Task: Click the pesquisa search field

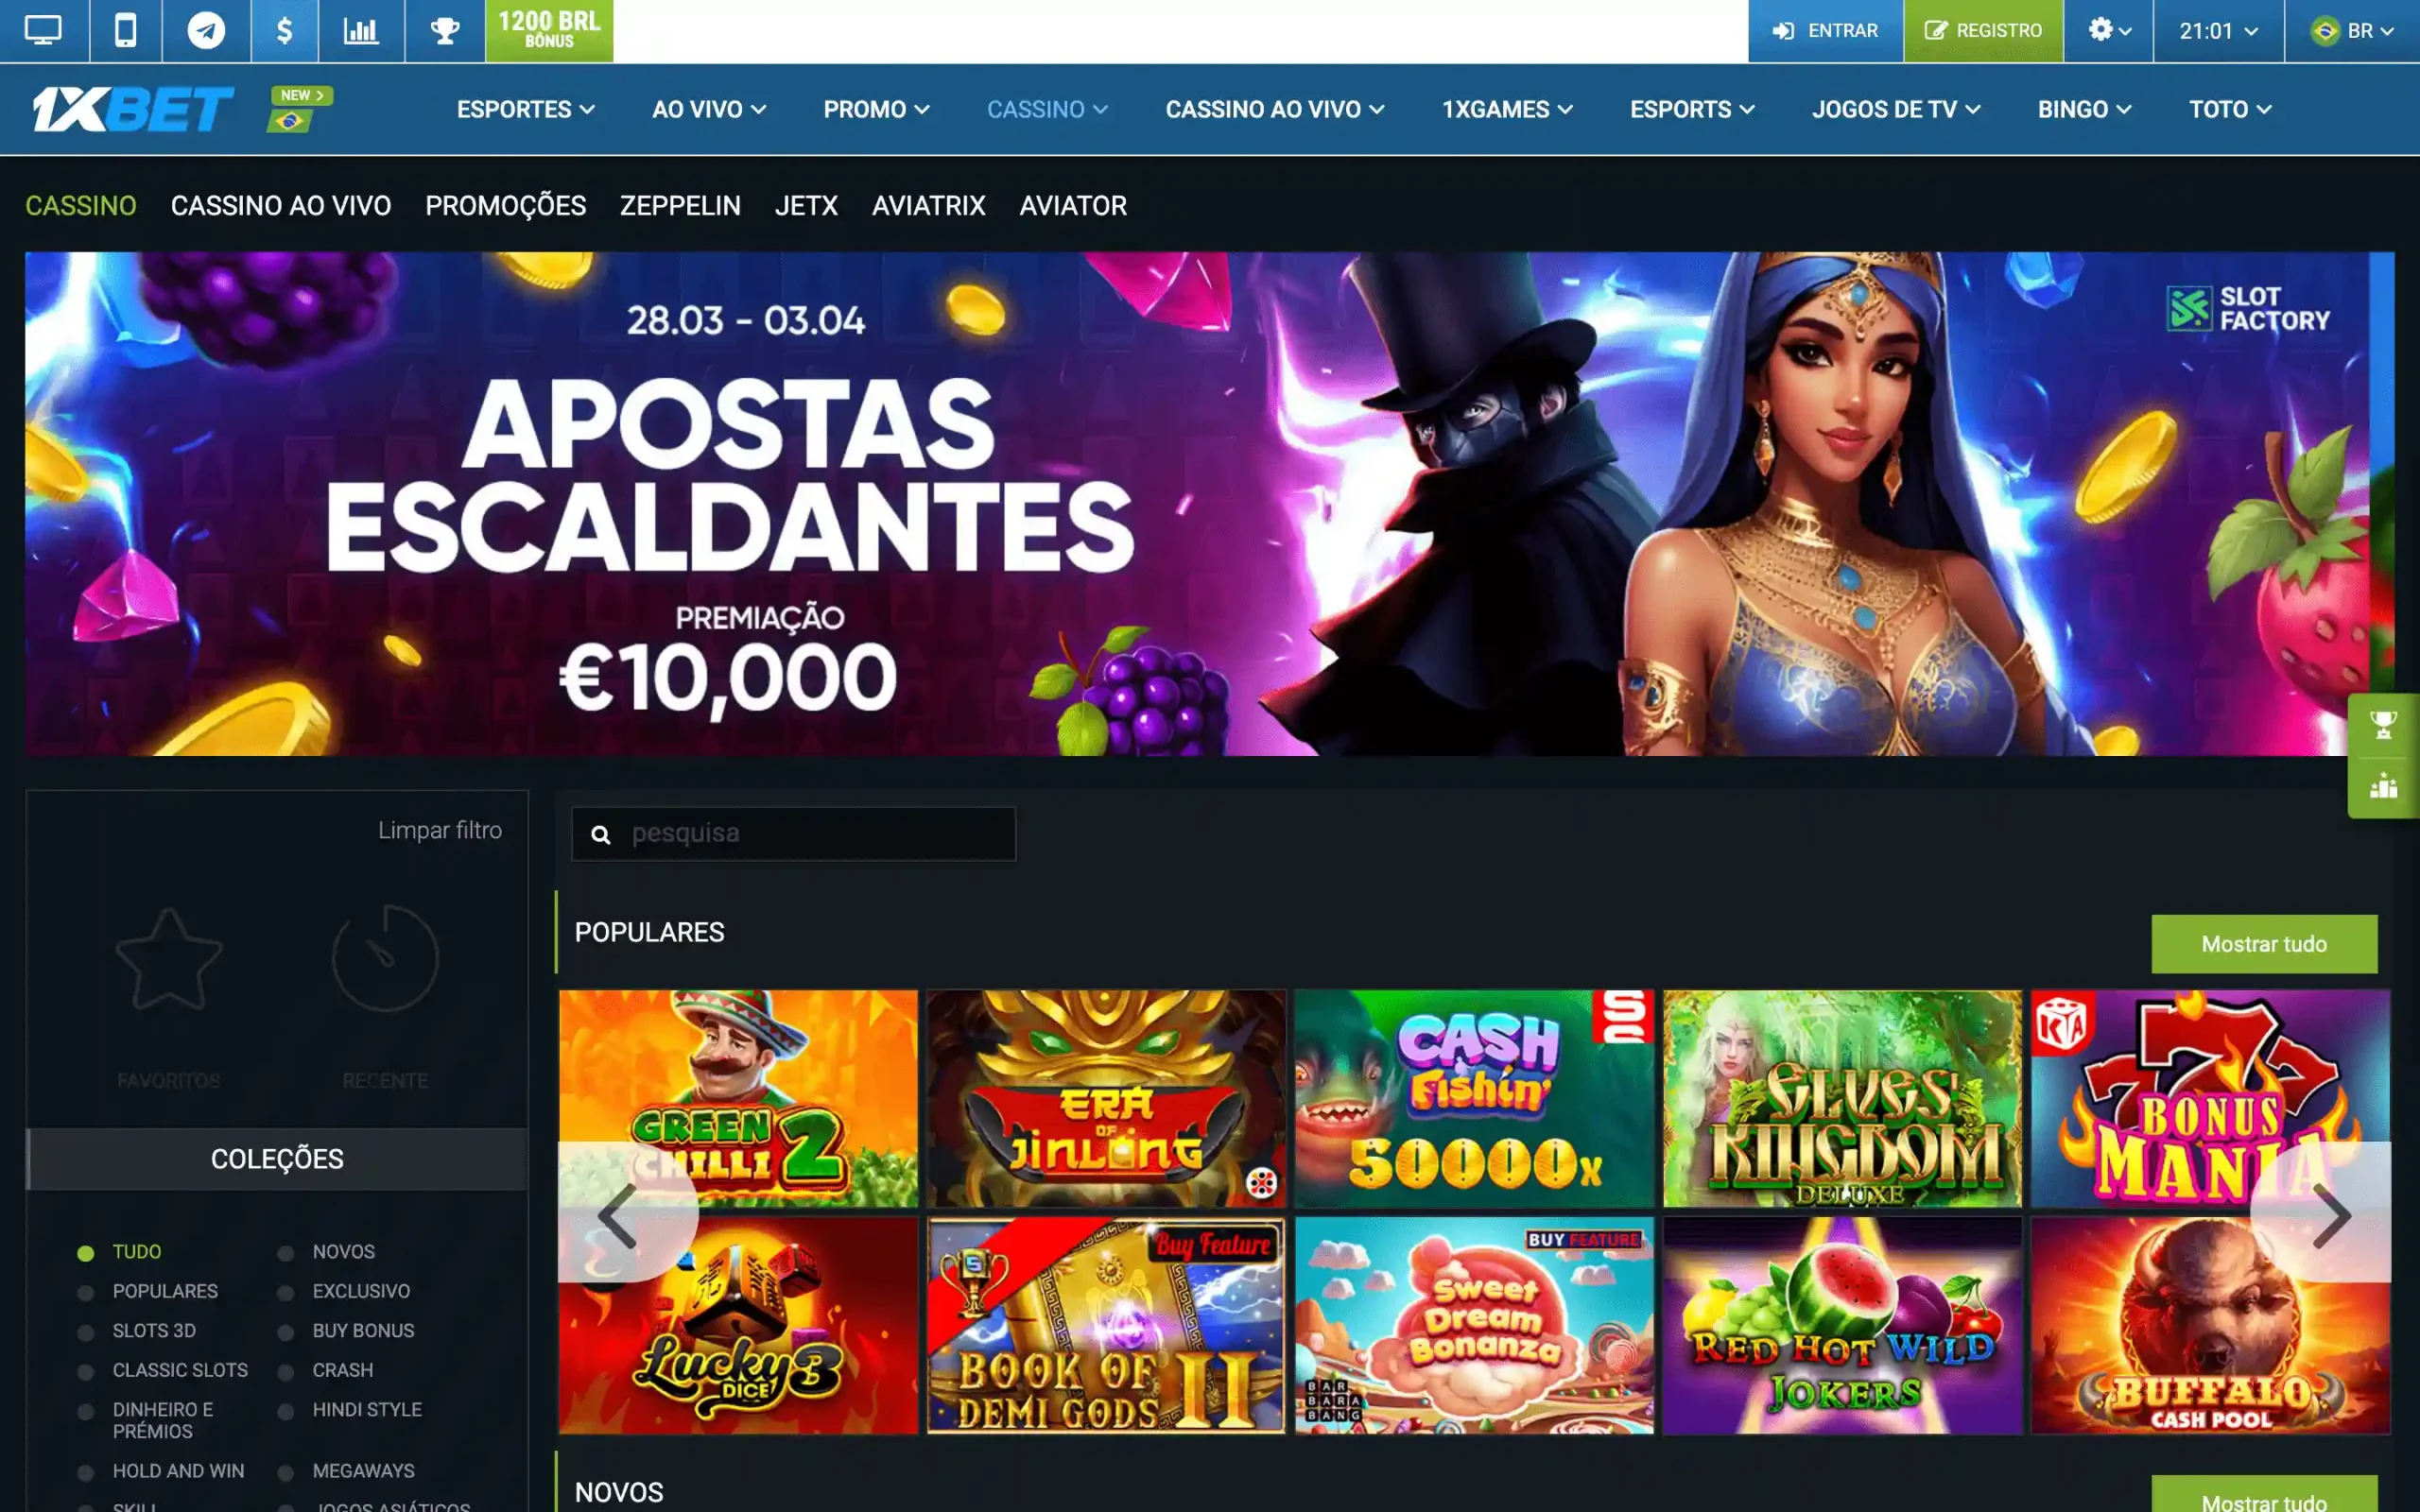Action: point(793,834)
